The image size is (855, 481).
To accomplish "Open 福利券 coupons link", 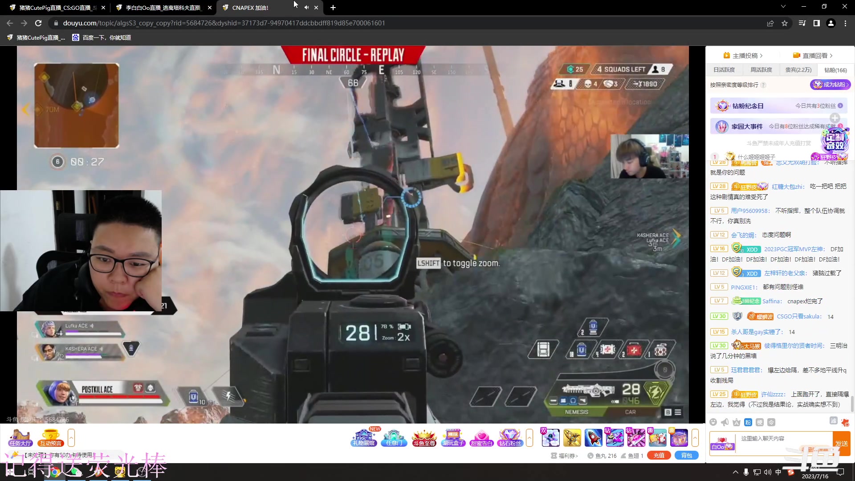I will point(564,456).
